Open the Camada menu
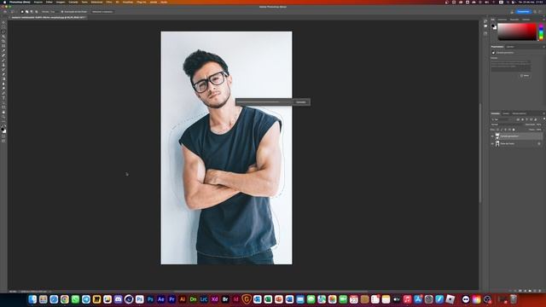This screenshot has height=307, width=546. click(x=73, y=2)
